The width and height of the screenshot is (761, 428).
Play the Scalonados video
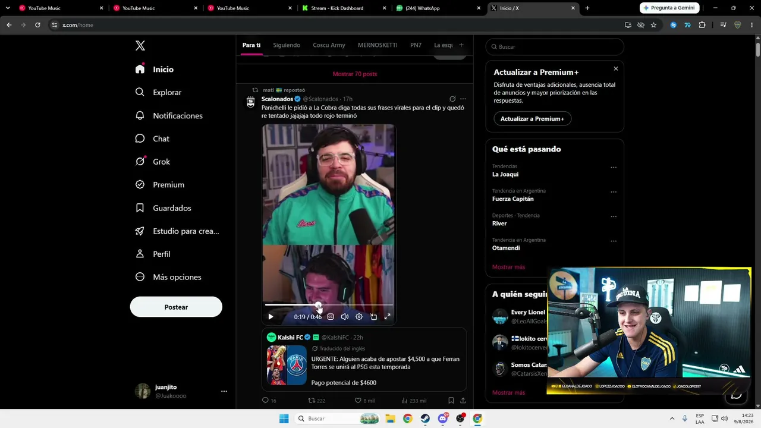271,317
